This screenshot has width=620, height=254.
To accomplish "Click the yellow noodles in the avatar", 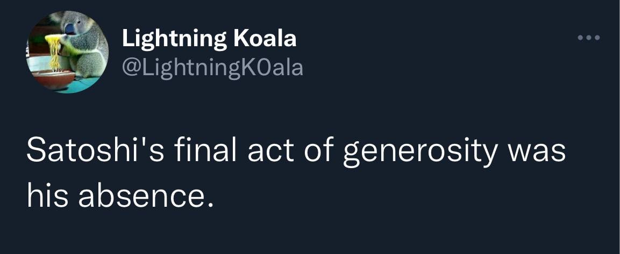I will 54,52.
